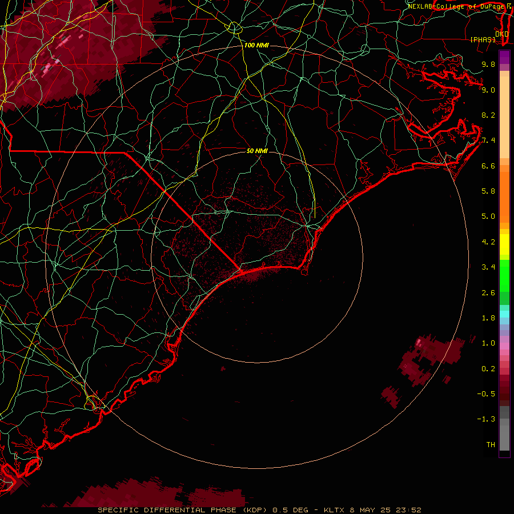514x514 pixels.
Task: Click the NEXLAB-College of DuPage label
Action: coord(456,6)
